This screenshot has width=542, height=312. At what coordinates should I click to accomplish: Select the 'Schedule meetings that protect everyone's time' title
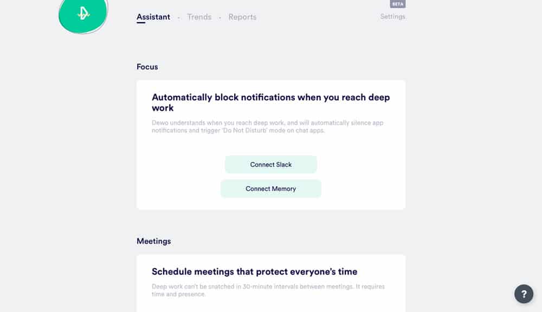pyautogui.click(x=254, y=271)
